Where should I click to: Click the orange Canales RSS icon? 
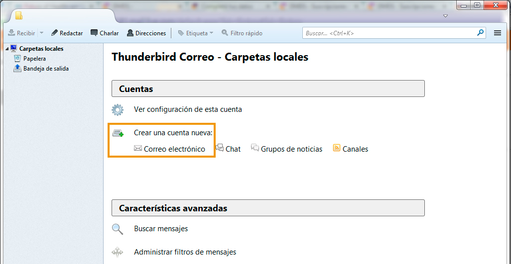[x=337, y=148]
